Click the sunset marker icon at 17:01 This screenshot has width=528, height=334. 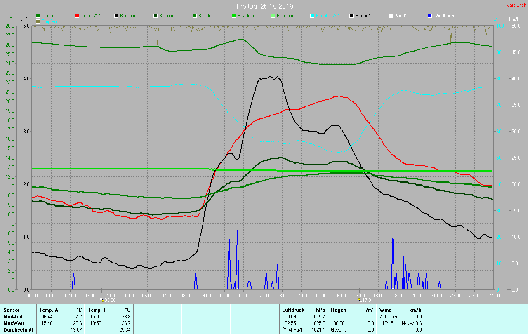[x=360, y=300]
